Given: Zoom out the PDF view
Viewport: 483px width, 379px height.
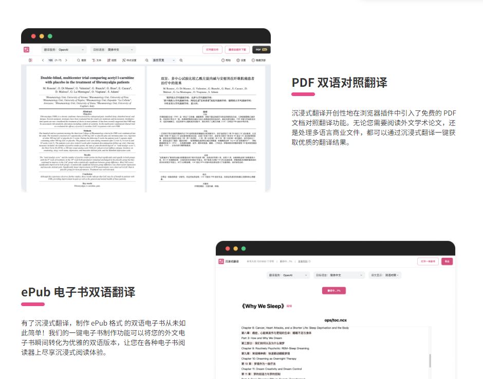Looking at the screenshot, I should coord(147,61).
